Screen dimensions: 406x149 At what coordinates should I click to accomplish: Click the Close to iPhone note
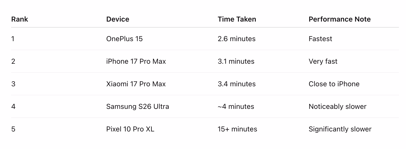pyautogui.click(x=334, y=84)
